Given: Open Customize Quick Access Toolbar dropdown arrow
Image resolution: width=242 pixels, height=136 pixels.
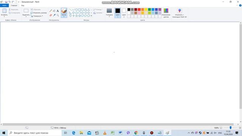Looking at the screenshot, I should (x=19, y=2).
